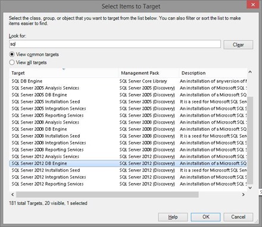Confirm selection with the OK button

pos(205,217)
